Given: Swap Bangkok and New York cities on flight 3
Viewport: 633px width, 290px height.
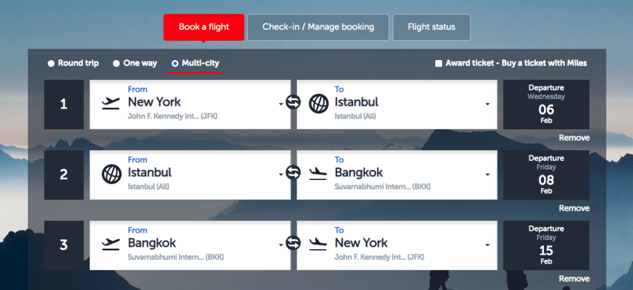Looking at the screenshot, I should (294, 244).
